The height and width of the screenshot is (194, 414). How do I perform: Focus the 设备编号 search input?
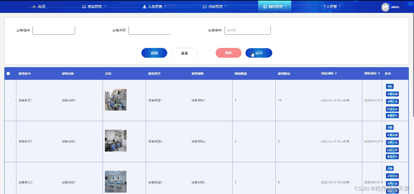(54, 30)
